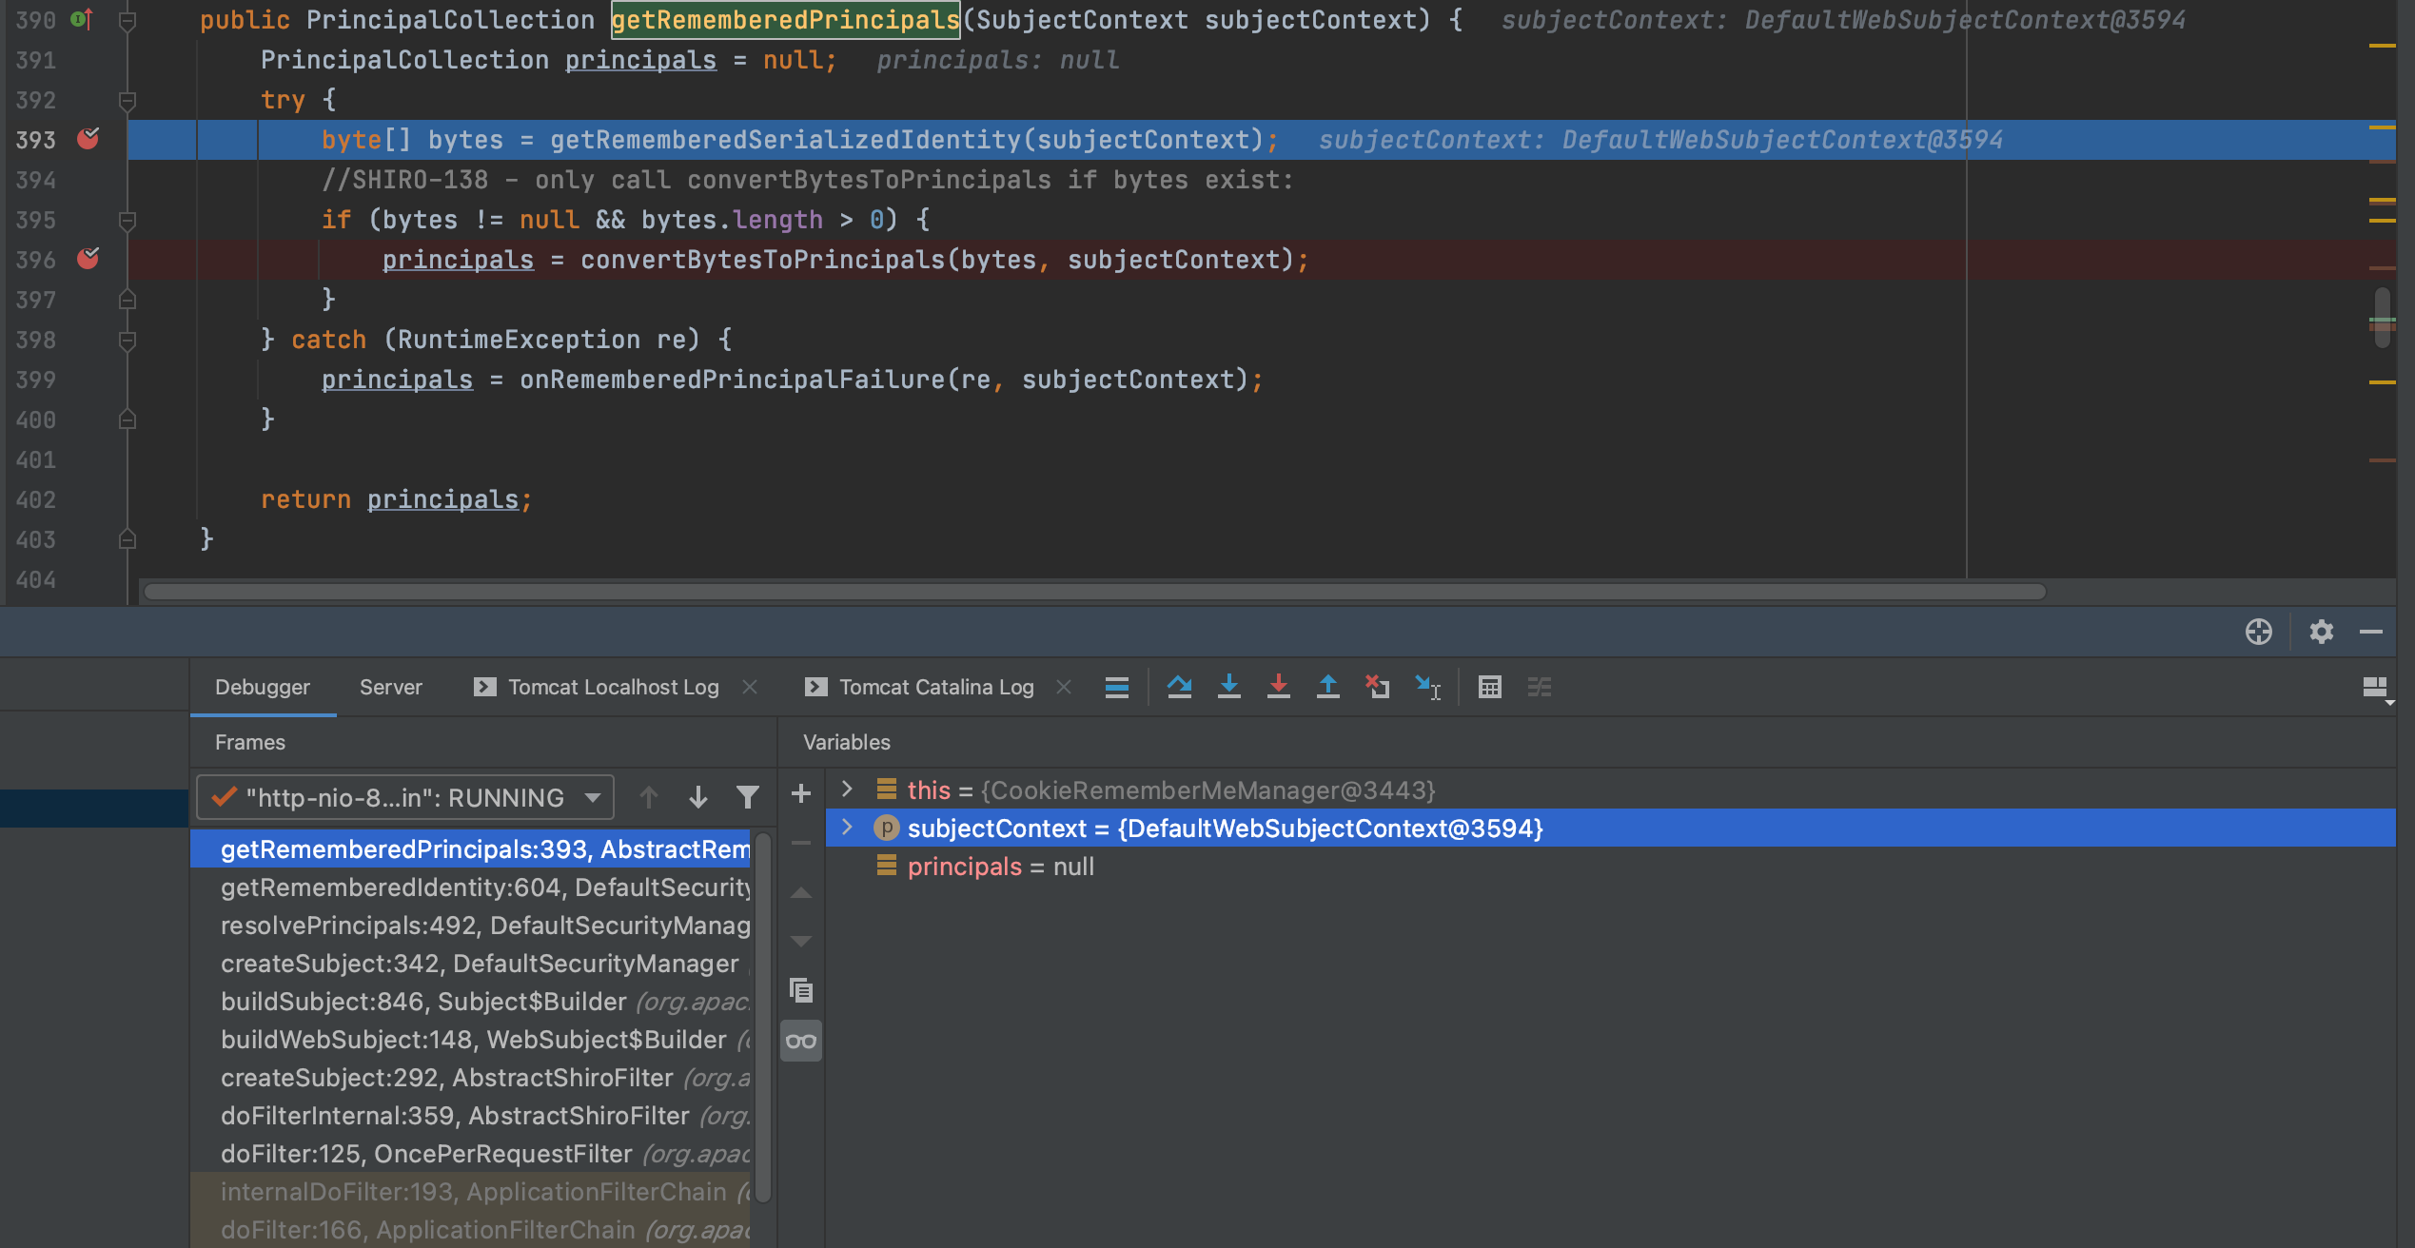Click the Force Step Into icon
This screenshot has height=1248, width=2415.
pos(1278,686)
